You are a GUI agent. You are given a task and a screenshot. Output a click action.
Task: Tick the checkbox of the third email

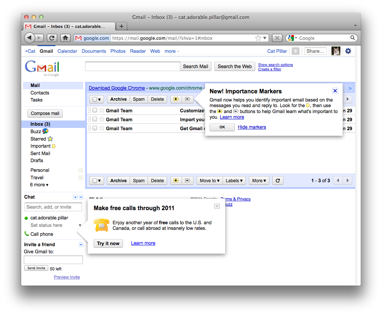coord(95,128)
